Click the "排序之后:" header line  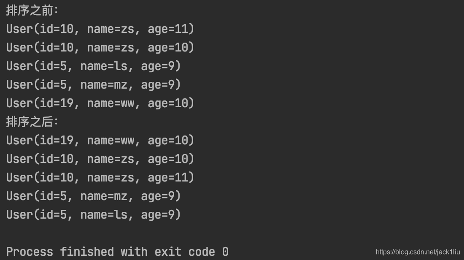[32, 122]
